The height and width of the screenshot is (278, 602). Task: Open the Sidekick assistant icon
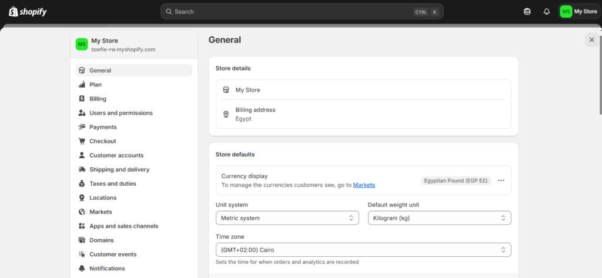point(527,12)
